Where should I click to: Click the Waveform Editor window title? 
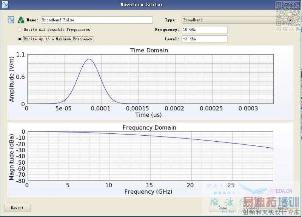click(142, 5)
